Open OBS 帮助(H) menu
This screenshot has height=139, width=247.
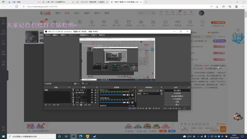click(x=102, y=35)
